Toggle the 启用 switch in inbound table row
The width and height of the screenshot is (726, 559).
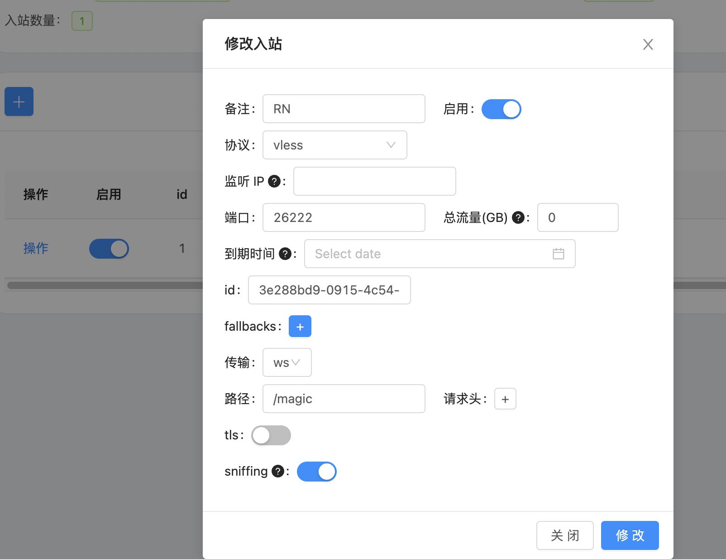pyautogui.click(x=109, y=249)
